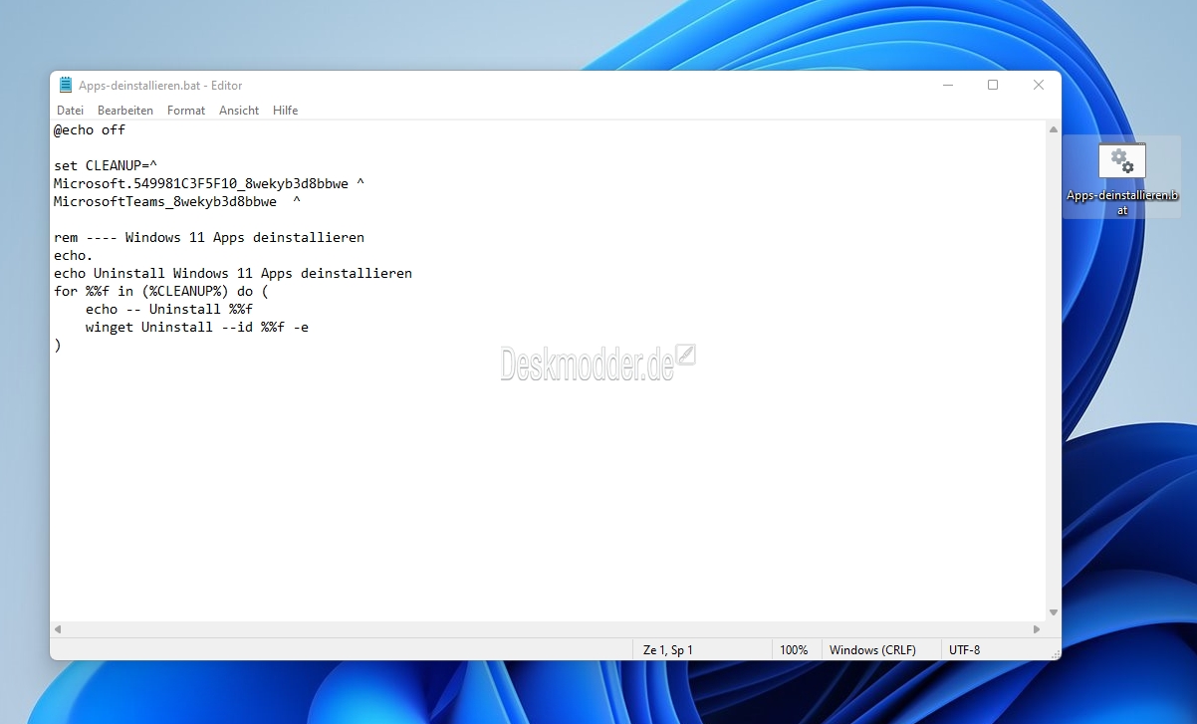Select the Apps-deinstallieren.bat desktop file icon
Screen dimensions: 1197x724
(x=1122, y=178)
